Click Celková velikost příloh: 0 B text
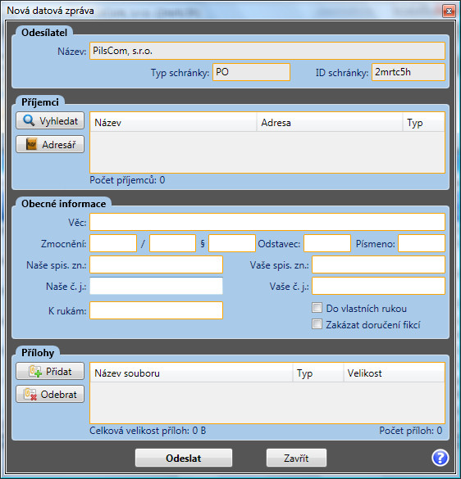The image size is (461, 479). tap(148, 431)
